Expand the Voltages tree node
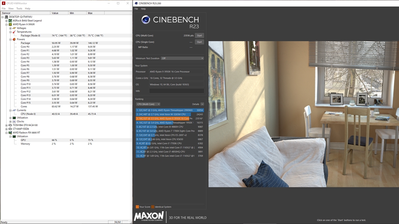Viewport: 399px width, 224px height. (11, 28)
